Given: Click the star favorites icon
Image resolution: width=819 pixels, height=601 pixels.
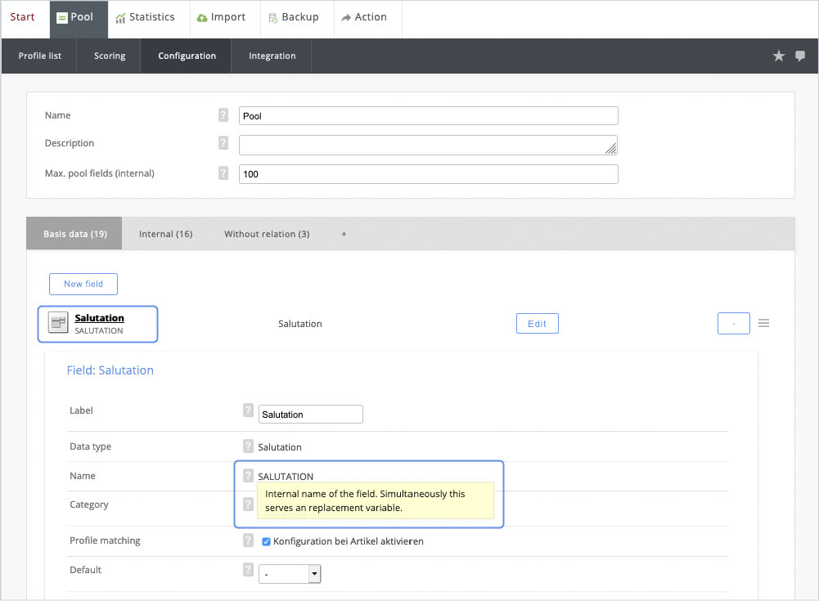Looking at the screenshot, I should 779,56.
